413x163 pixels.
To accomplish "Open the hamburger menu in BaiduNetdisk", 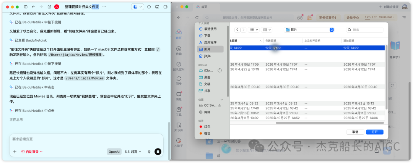I will coord(404,18).
